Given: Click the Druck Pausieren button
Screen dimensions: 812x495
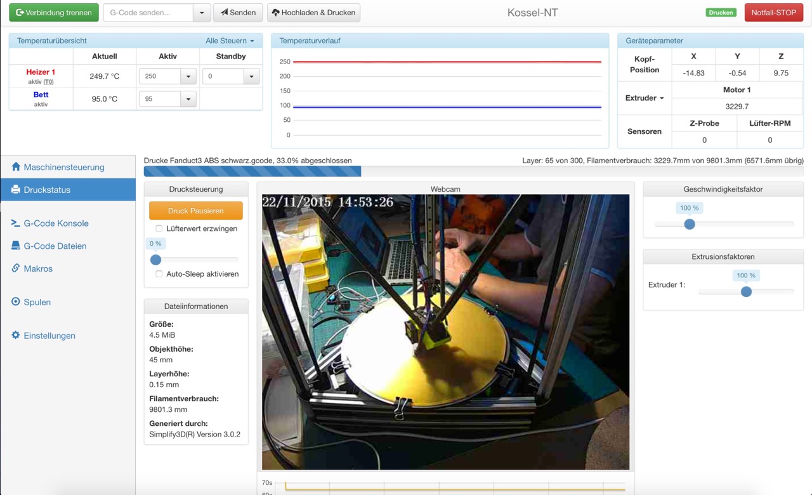Looking at the screenshot, I should (x=195, y=211).
